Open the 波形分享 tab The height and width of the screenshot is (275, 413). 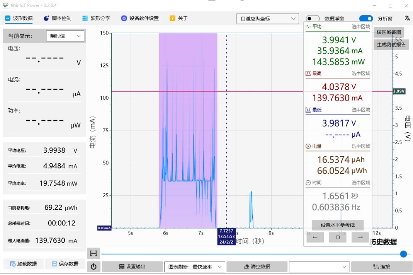(x=96, y=18)
